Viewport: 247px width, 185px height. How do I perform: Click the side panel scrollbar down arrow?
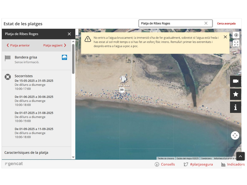[73, 157]
